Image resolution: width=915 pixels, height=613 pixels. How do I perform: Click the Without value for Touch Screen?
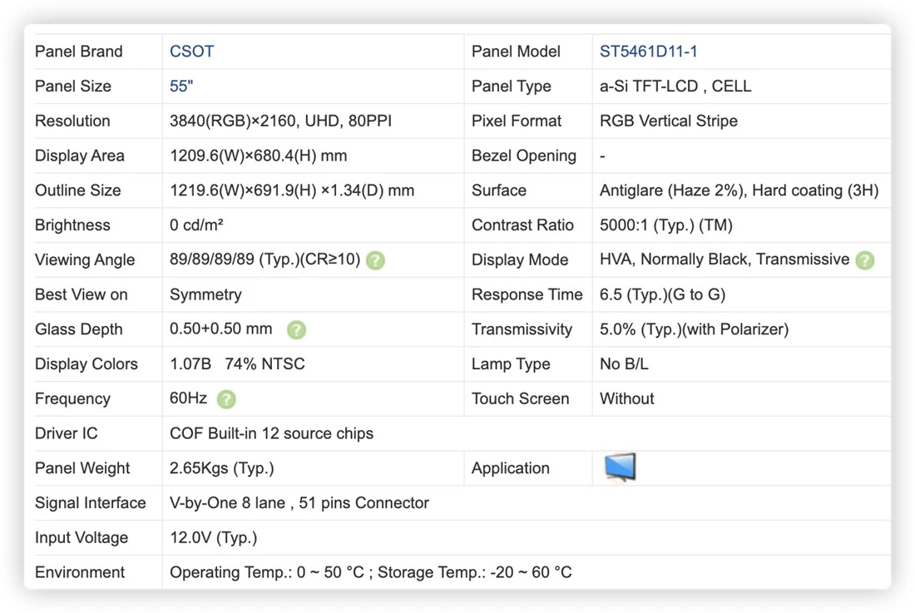[626, 398]
